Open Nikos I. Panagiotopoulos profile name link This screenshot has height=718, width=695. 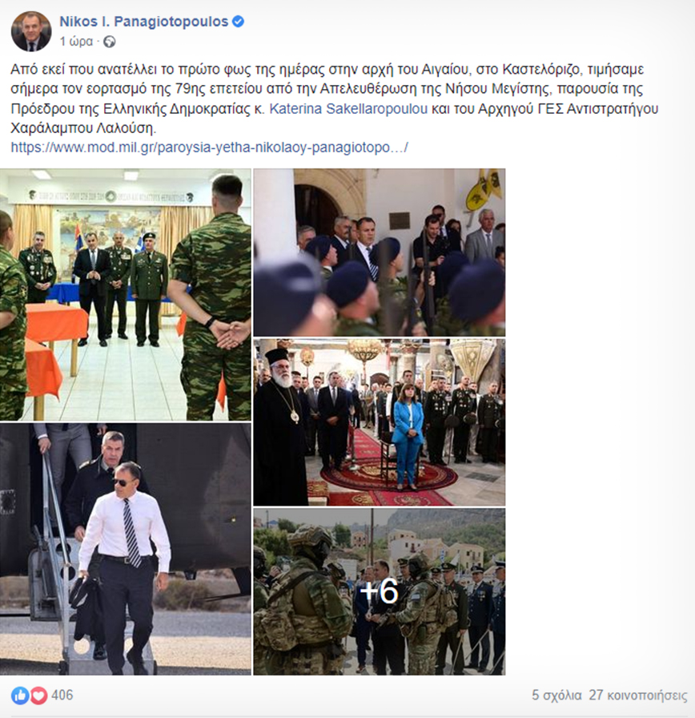click(143, 22)
